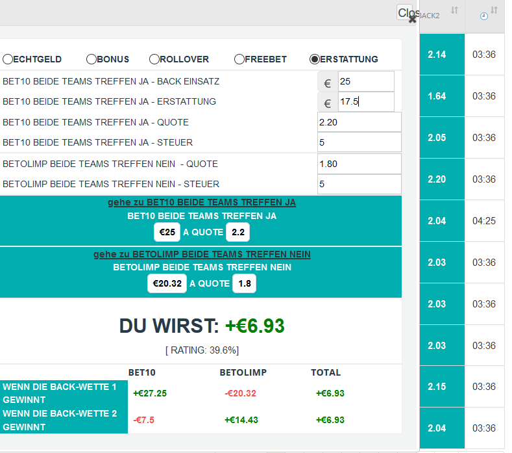The image size is (512, 453).
Task: Click the 04:25 time cell
Action: tap(484, 221)
